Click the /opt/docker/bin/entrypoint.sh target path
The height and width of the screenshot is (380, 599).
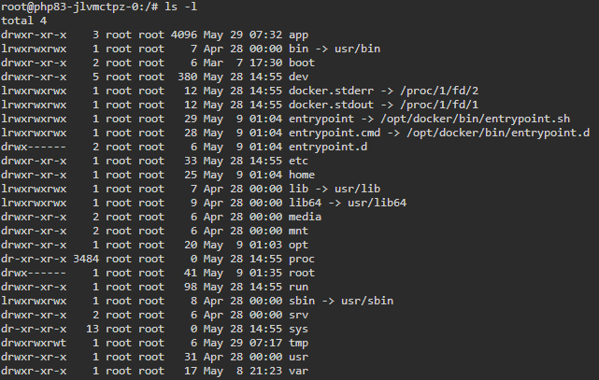click(475, 119)
